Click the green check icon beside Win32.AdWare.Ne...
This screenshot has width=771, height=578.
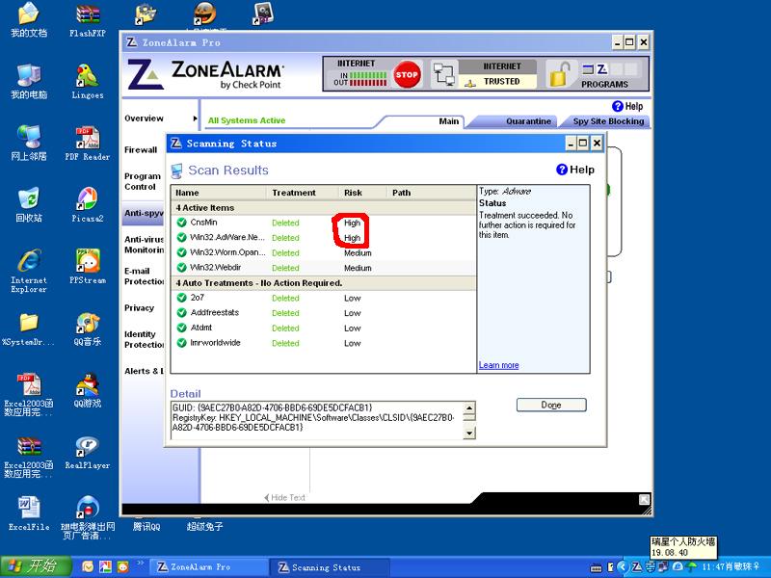pyautogui.click(x=181, y=238)
